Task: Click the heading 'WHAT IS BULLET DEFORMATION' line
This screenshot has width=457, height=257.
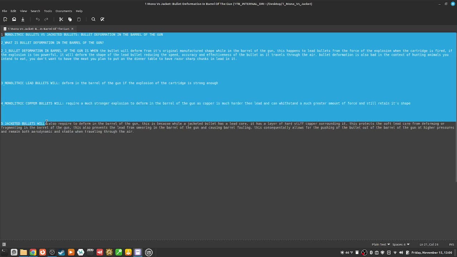Action: point(52,43)
